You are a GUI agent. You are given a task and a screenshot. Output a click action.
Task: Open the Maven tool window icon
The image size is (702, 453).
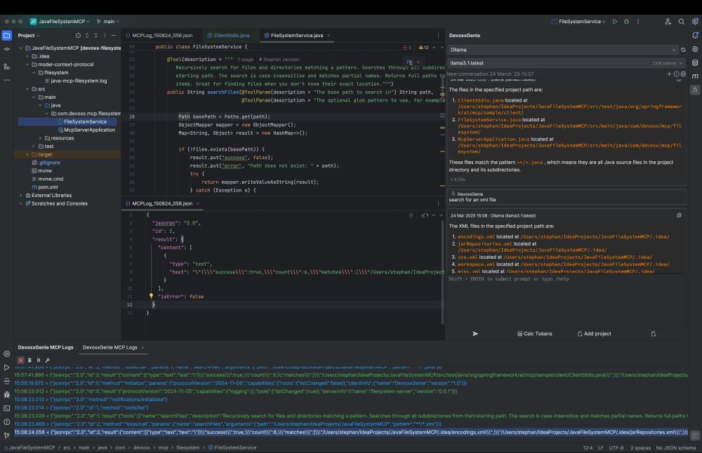[x=695, y=76]
